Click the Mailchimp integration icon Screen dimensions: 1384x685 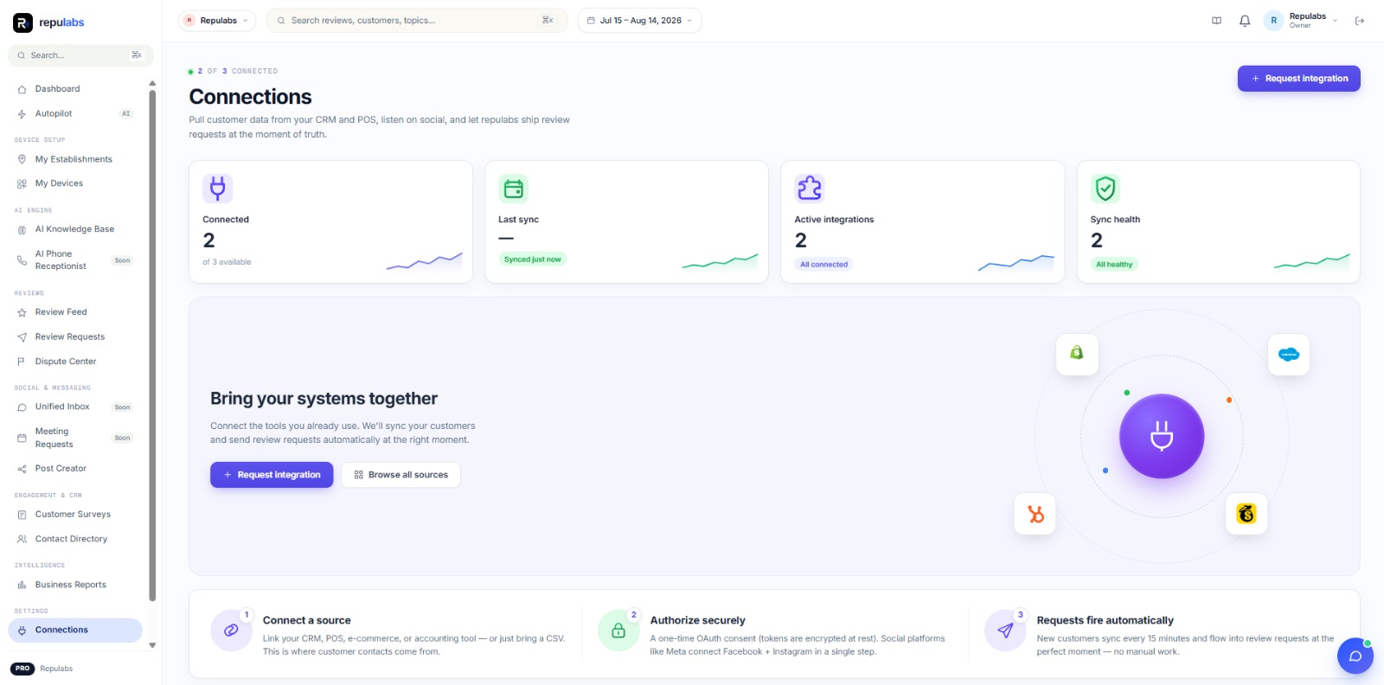pos(1246,514)
